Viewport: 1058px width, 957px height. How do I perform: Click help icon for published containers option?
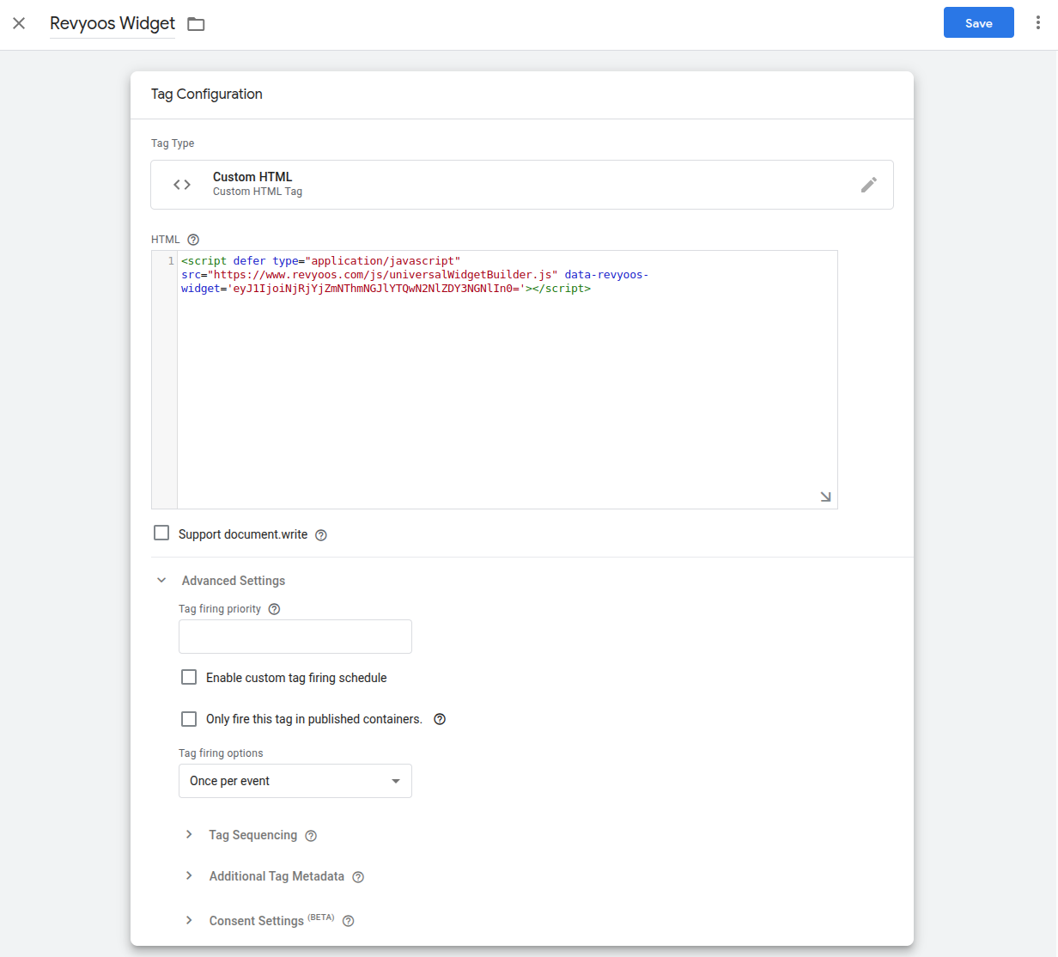coord(440,719)
